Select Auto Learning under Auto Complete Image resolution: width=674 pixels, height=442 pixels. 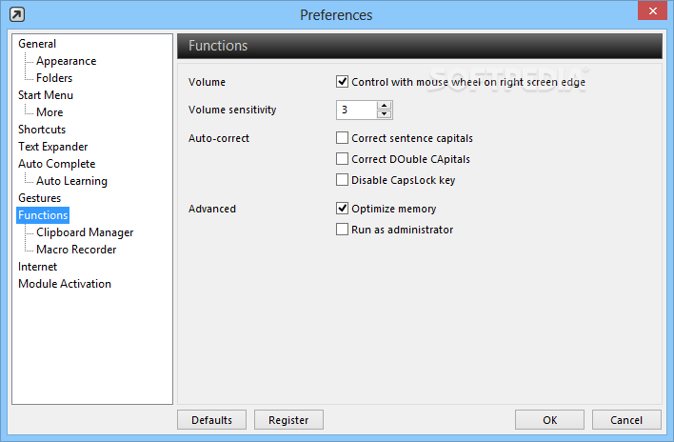click(71, 181)
